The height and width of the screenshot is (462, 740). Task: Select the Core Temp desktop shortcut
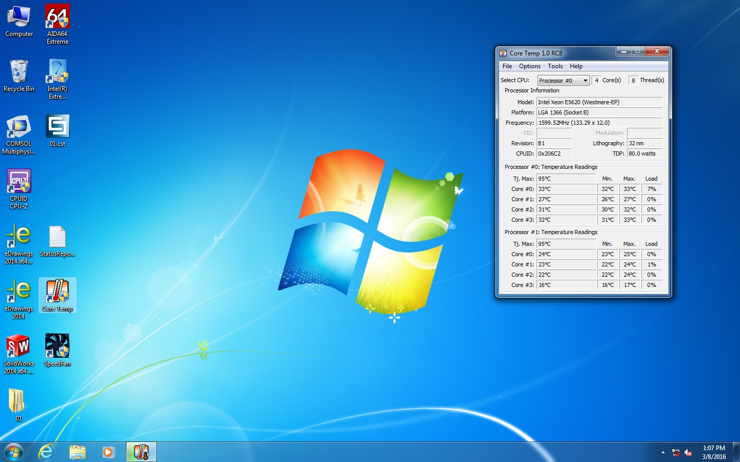tap(58, 296)
